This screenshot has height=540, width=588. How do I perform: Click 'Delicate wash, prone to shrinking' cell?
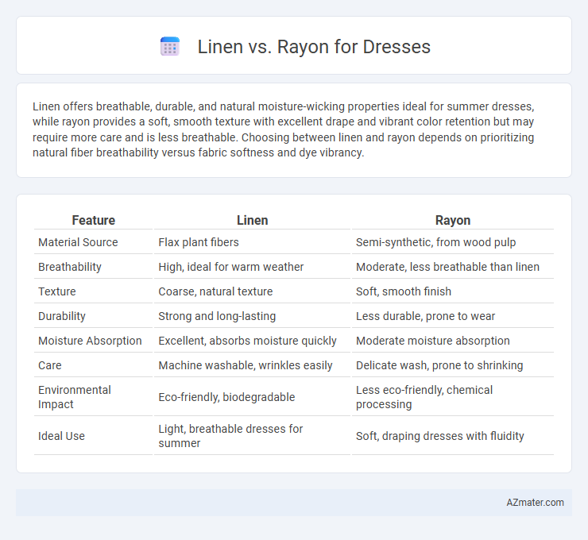pyautogui.click(x=439, y=365)
